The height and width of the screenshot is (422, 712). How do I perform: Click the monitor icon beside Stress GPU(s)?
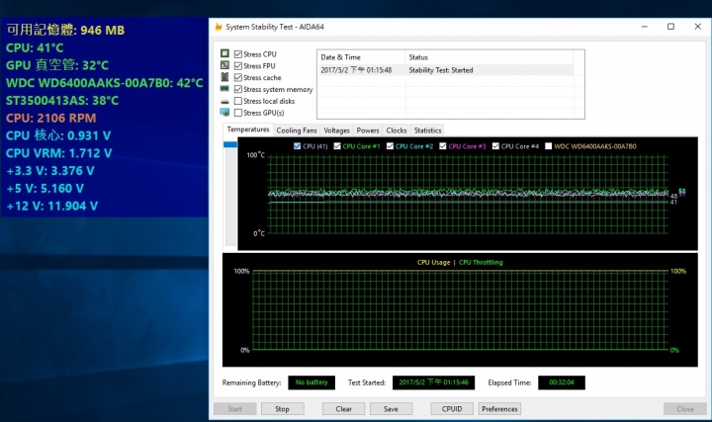(x=224, y=112)
